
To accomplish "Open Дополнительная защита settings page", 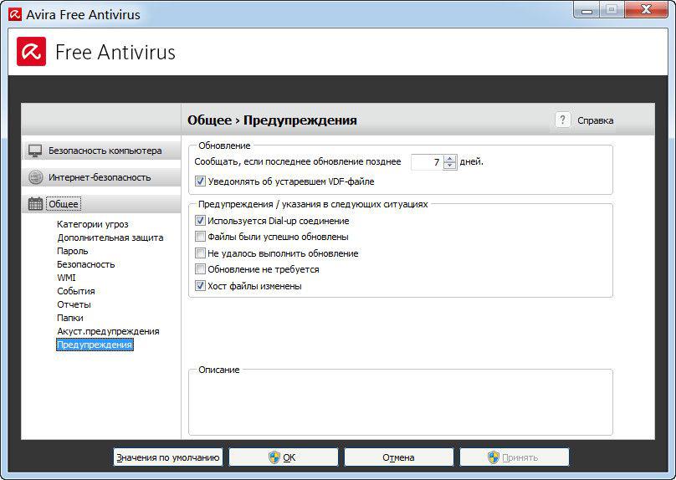I will pos(110,237).
